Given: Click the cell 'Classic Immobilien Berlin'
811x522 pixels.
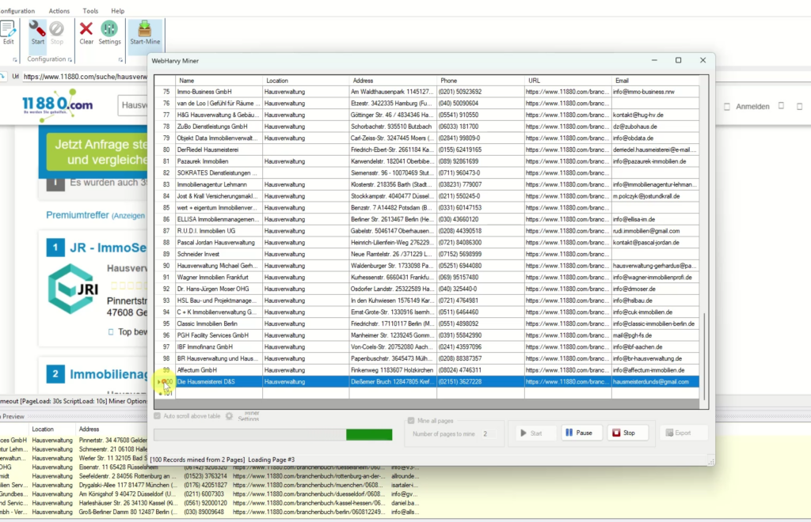Looking at the screenshot, I should pyautogui.click(x=219, y=323).
